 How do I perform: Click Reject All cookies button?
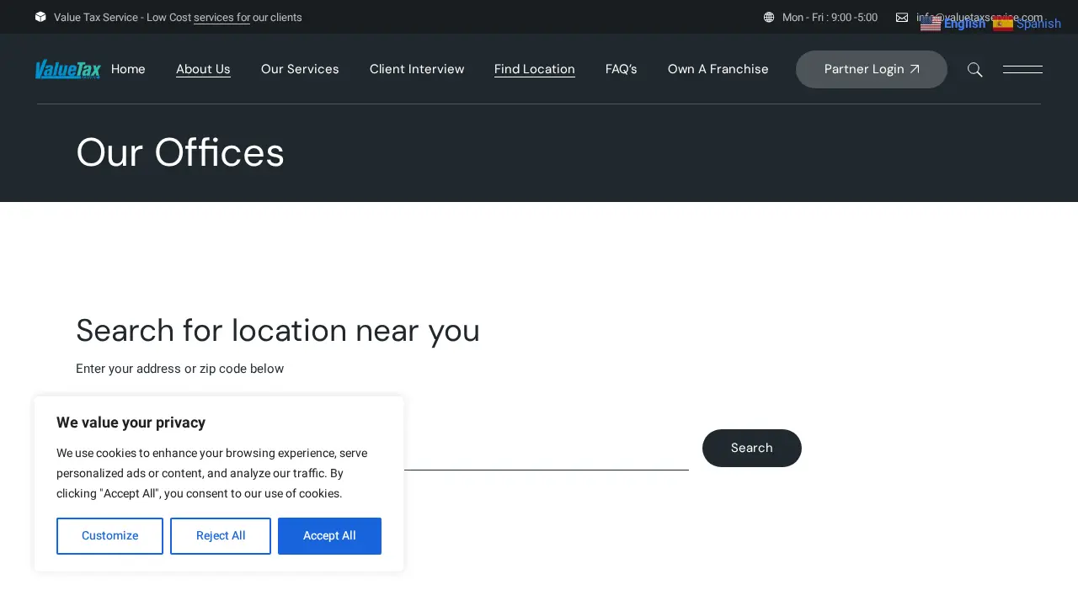click(x=221, y=536)
